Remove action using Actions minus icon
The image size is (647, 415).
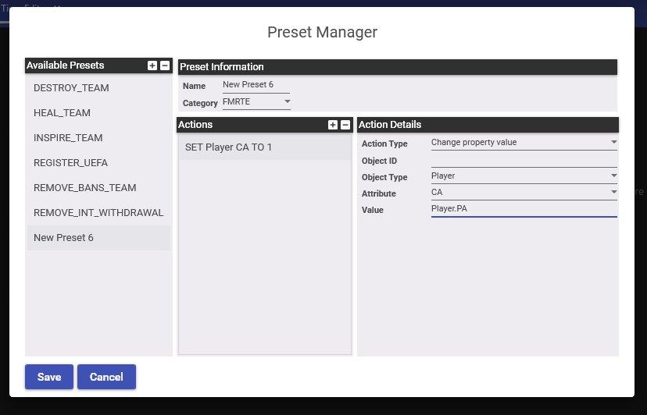[x=345, y=125]
